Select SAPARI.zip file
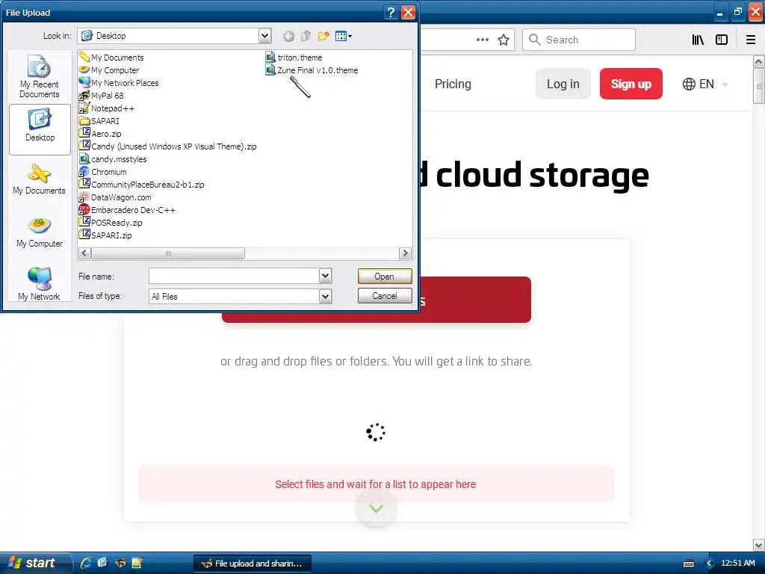765x574 pixels. tap(105, 235)
